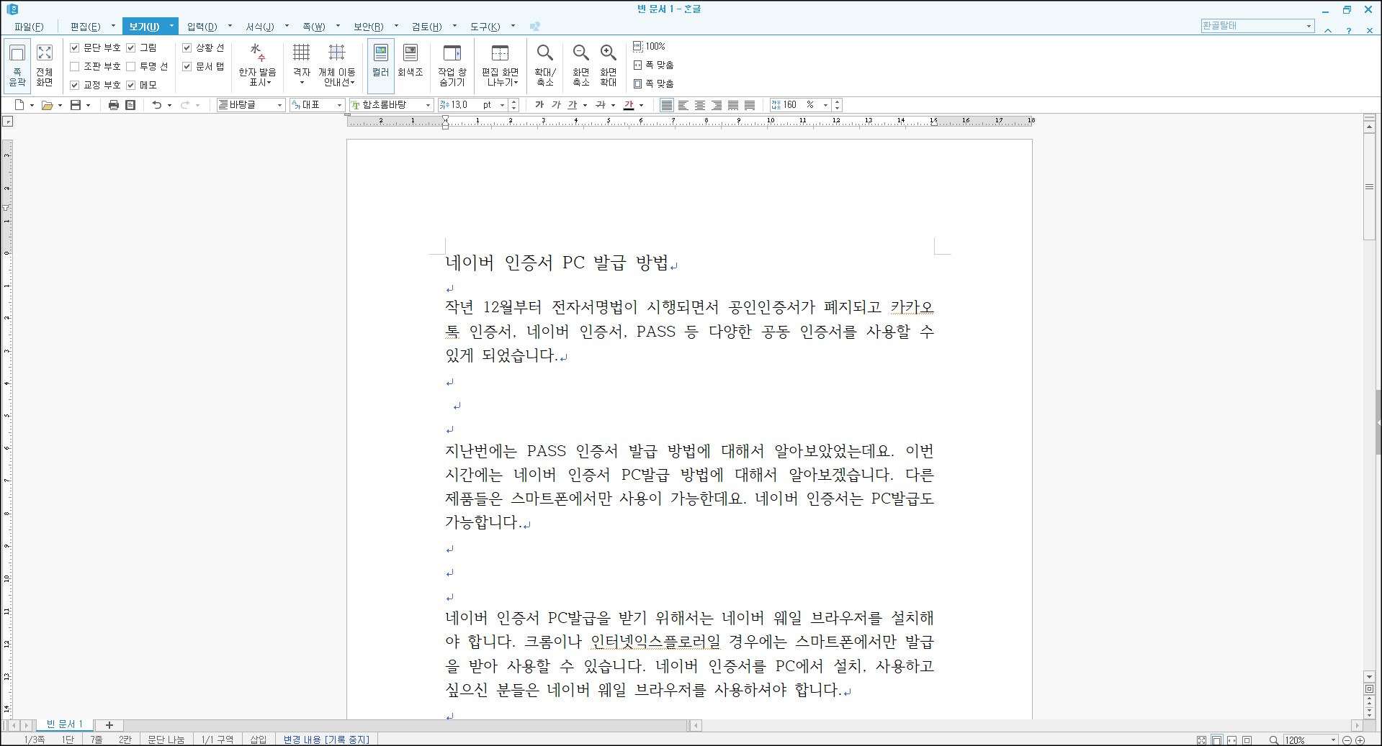
Task: Toggle 삽입 insert mode in status bar
Action: coord(259,740)
